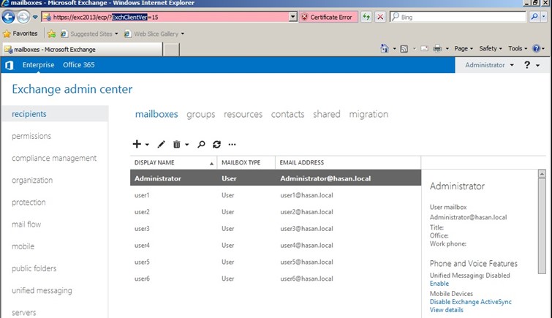Open the Administrator account dropdown
The height and width of the screenshot is (318, 552).
[489, 65]
